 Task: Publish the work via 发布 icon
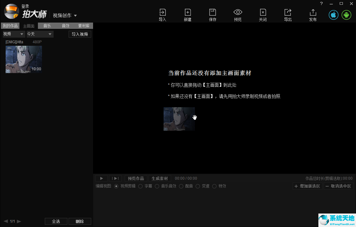pyautogui.click(x=312, y=14)
